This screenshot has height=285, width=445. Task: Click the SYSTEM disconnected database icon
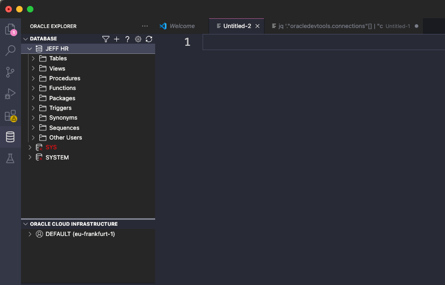click(x=39, y=157)
